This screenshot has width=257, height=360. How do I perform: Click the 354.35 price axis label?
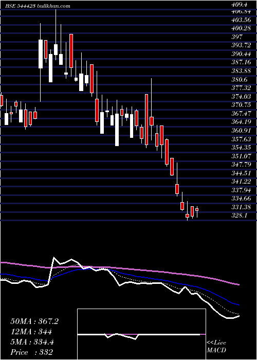(x=242, y=148)
